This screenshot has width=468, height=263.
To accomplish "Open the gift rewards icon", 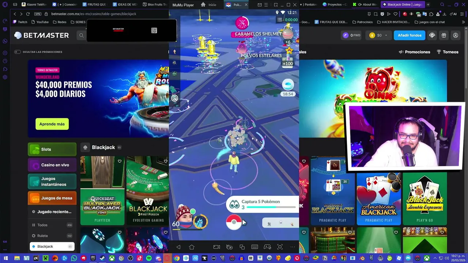I will [444, 35].
